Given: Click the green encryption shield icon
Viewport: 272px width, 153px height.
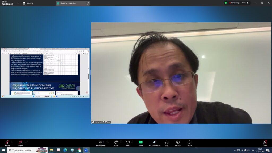Looking at the screenshot, I should coord(226,3).
